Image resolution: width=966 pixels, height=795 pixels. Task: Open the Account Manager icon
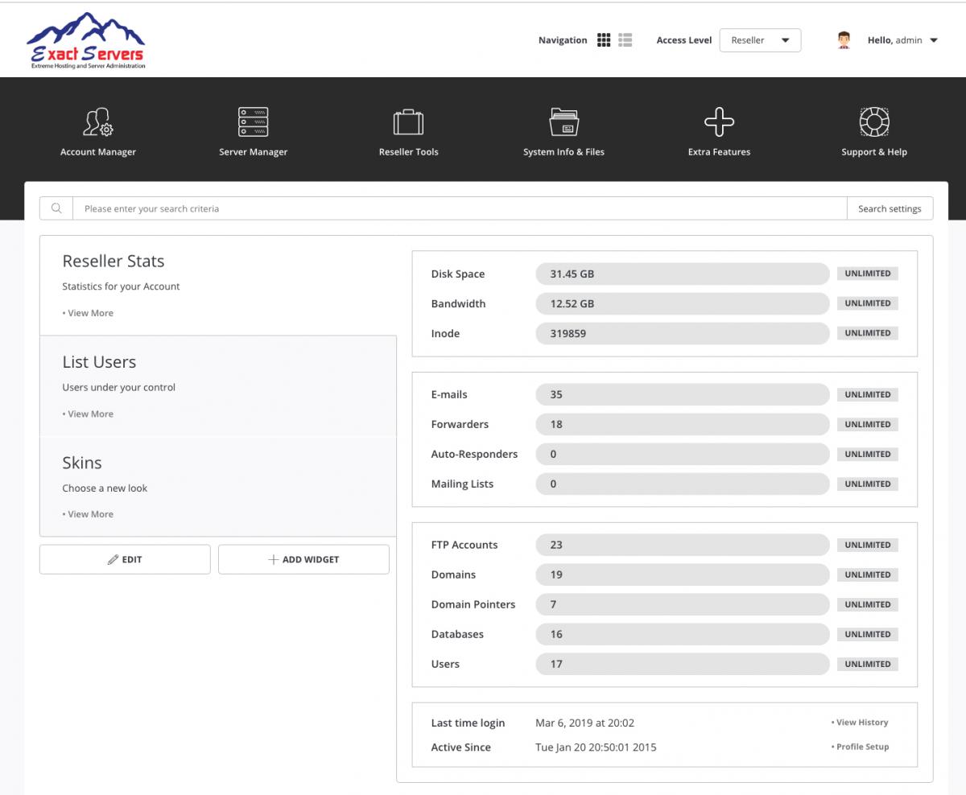[x=98, y=123]
